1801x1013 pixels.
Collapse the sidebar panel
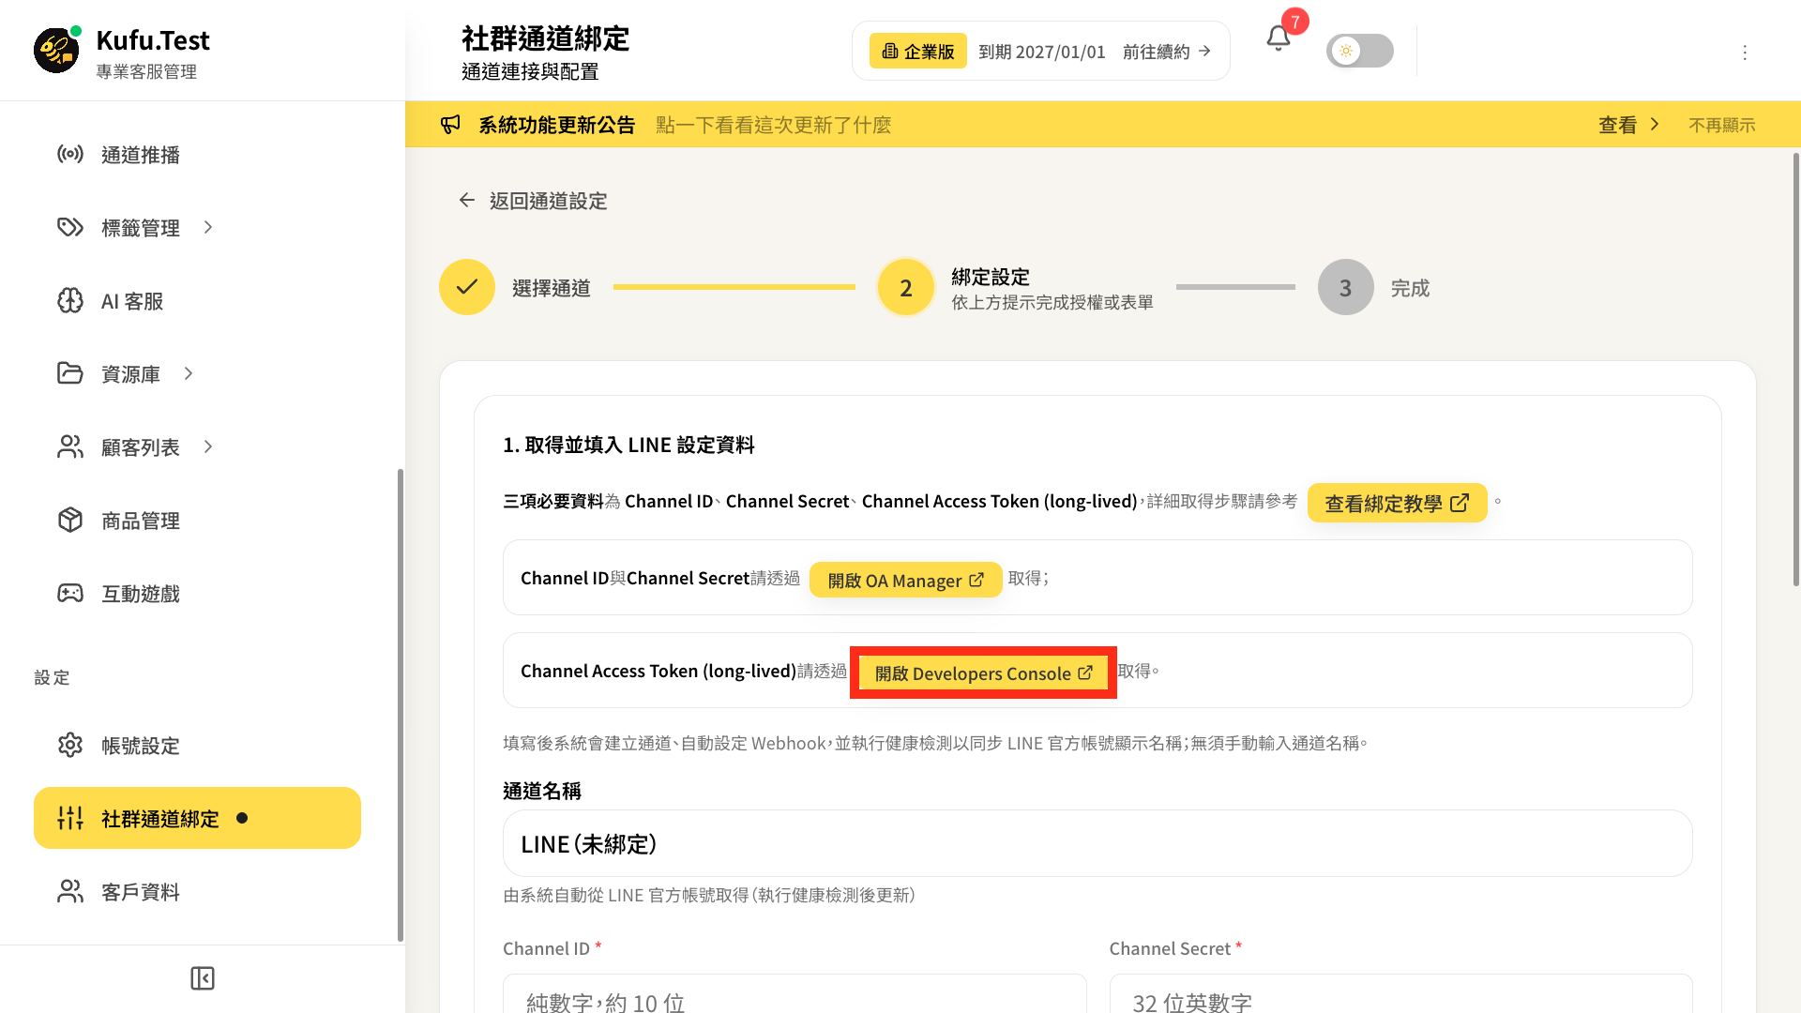point(203,978)
